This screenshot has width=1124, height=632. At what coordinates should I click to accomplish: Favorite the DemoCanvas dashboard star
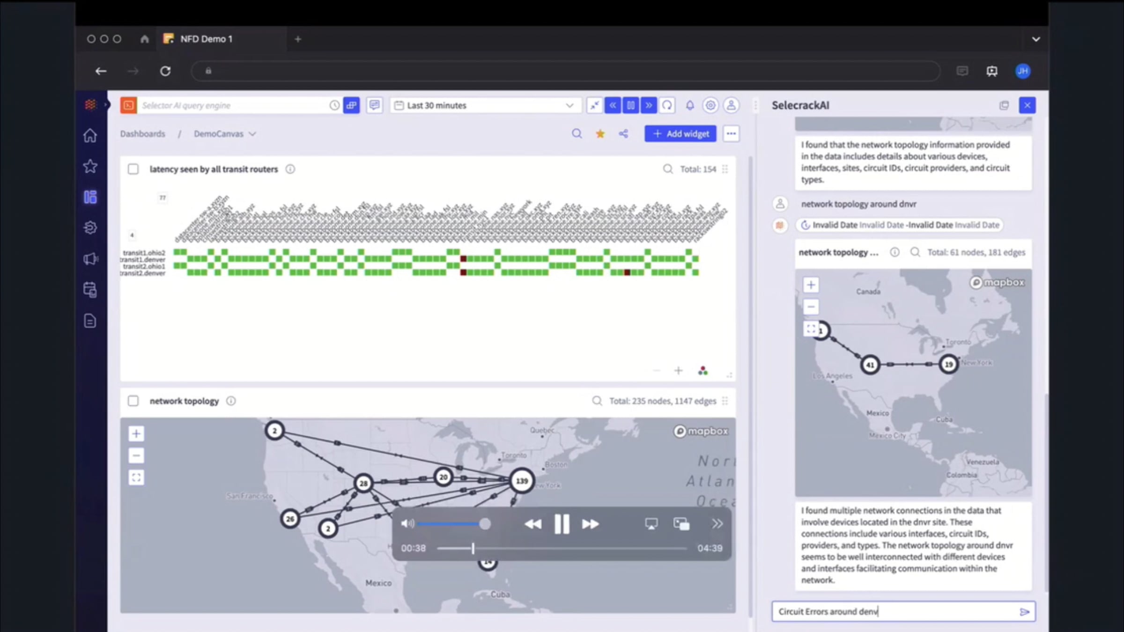click(x=600, y=134)
